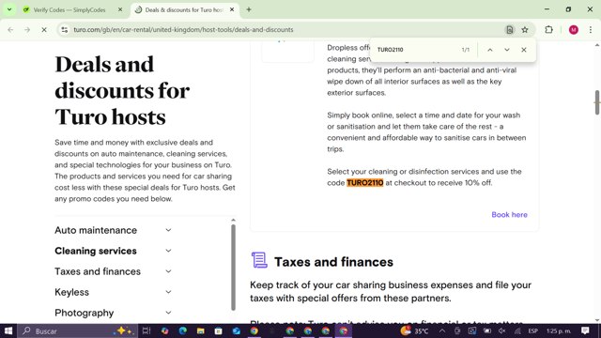Click the find-in-page search field with TURO2110
This screenshot has width=601, height=338.
(416, 50)
